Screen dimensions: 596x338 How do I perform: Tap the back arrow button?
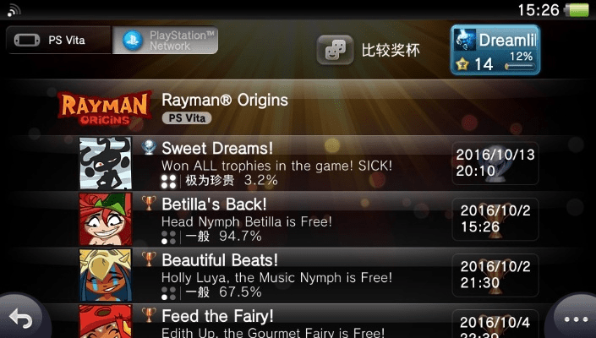(23, 317)
